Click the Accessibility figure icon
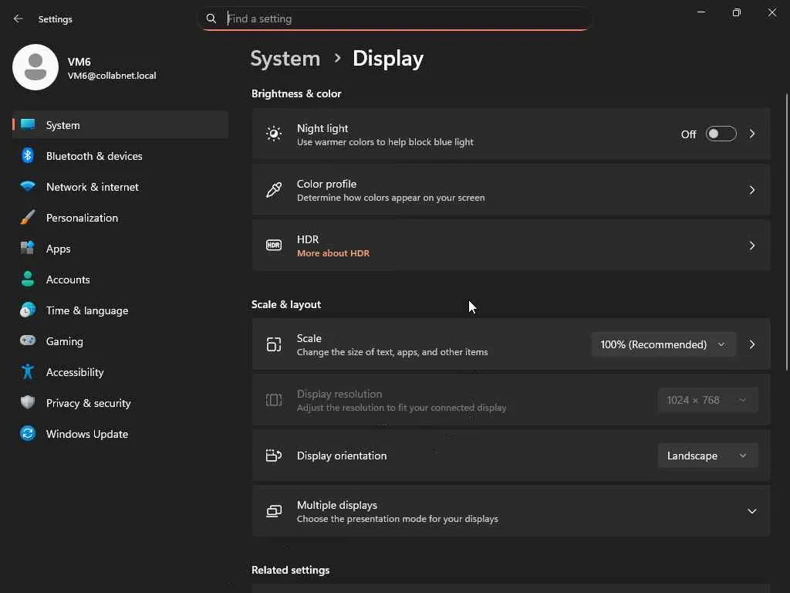 pos(28,372)
